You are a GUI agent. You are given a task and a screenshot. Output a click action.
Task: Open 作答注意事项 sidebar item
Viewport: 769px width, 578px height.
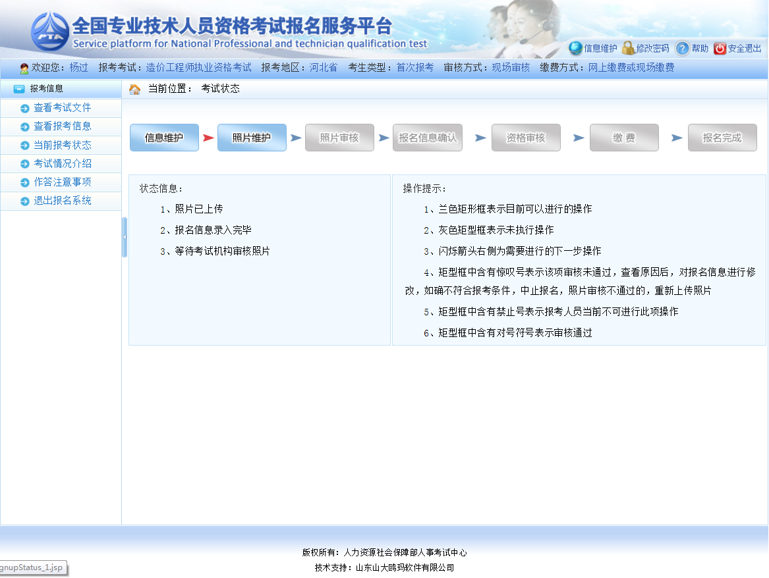point(63,182)
